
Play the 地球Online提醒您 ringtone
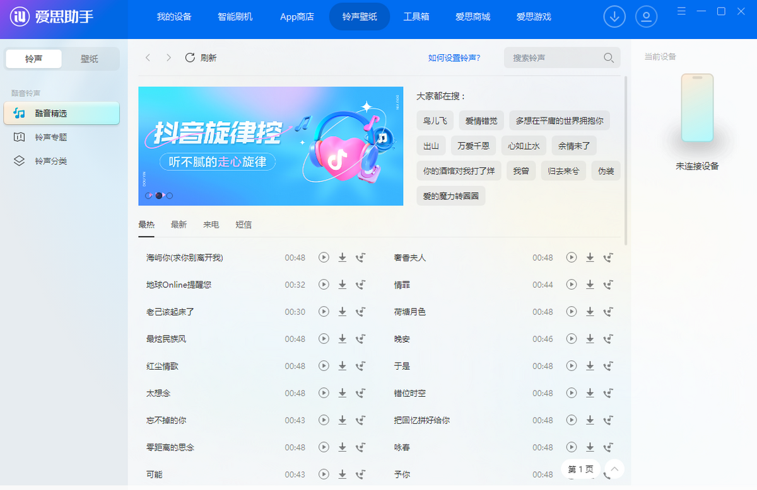[x=324, y=285]
